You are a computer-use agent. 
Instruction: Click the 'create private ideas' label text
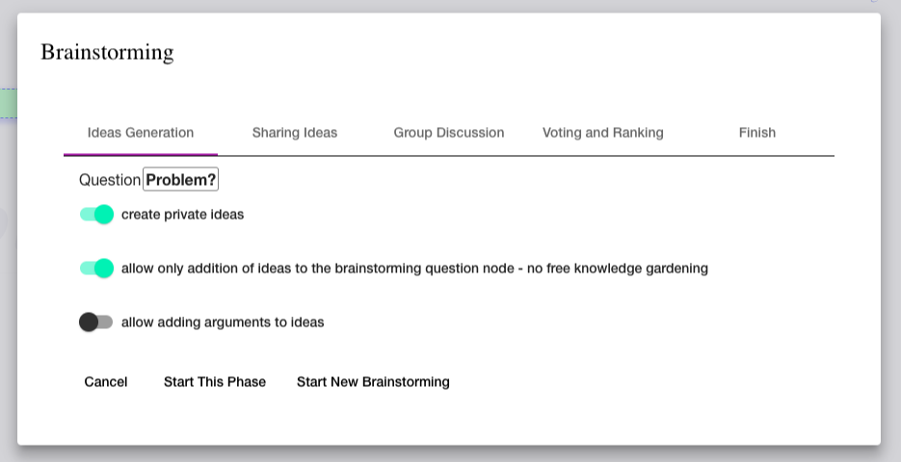pyautogui.click(x=182, y=215)
